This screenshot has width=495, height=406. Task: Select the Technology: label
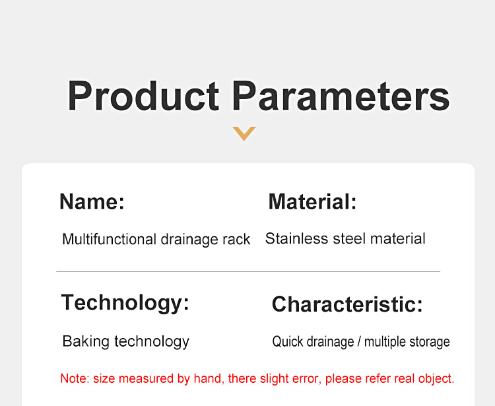125,303
